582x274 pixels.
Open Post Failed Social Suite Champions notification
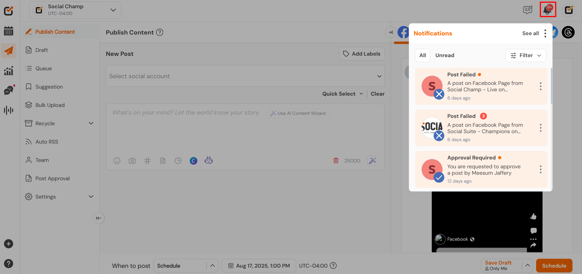481,128
